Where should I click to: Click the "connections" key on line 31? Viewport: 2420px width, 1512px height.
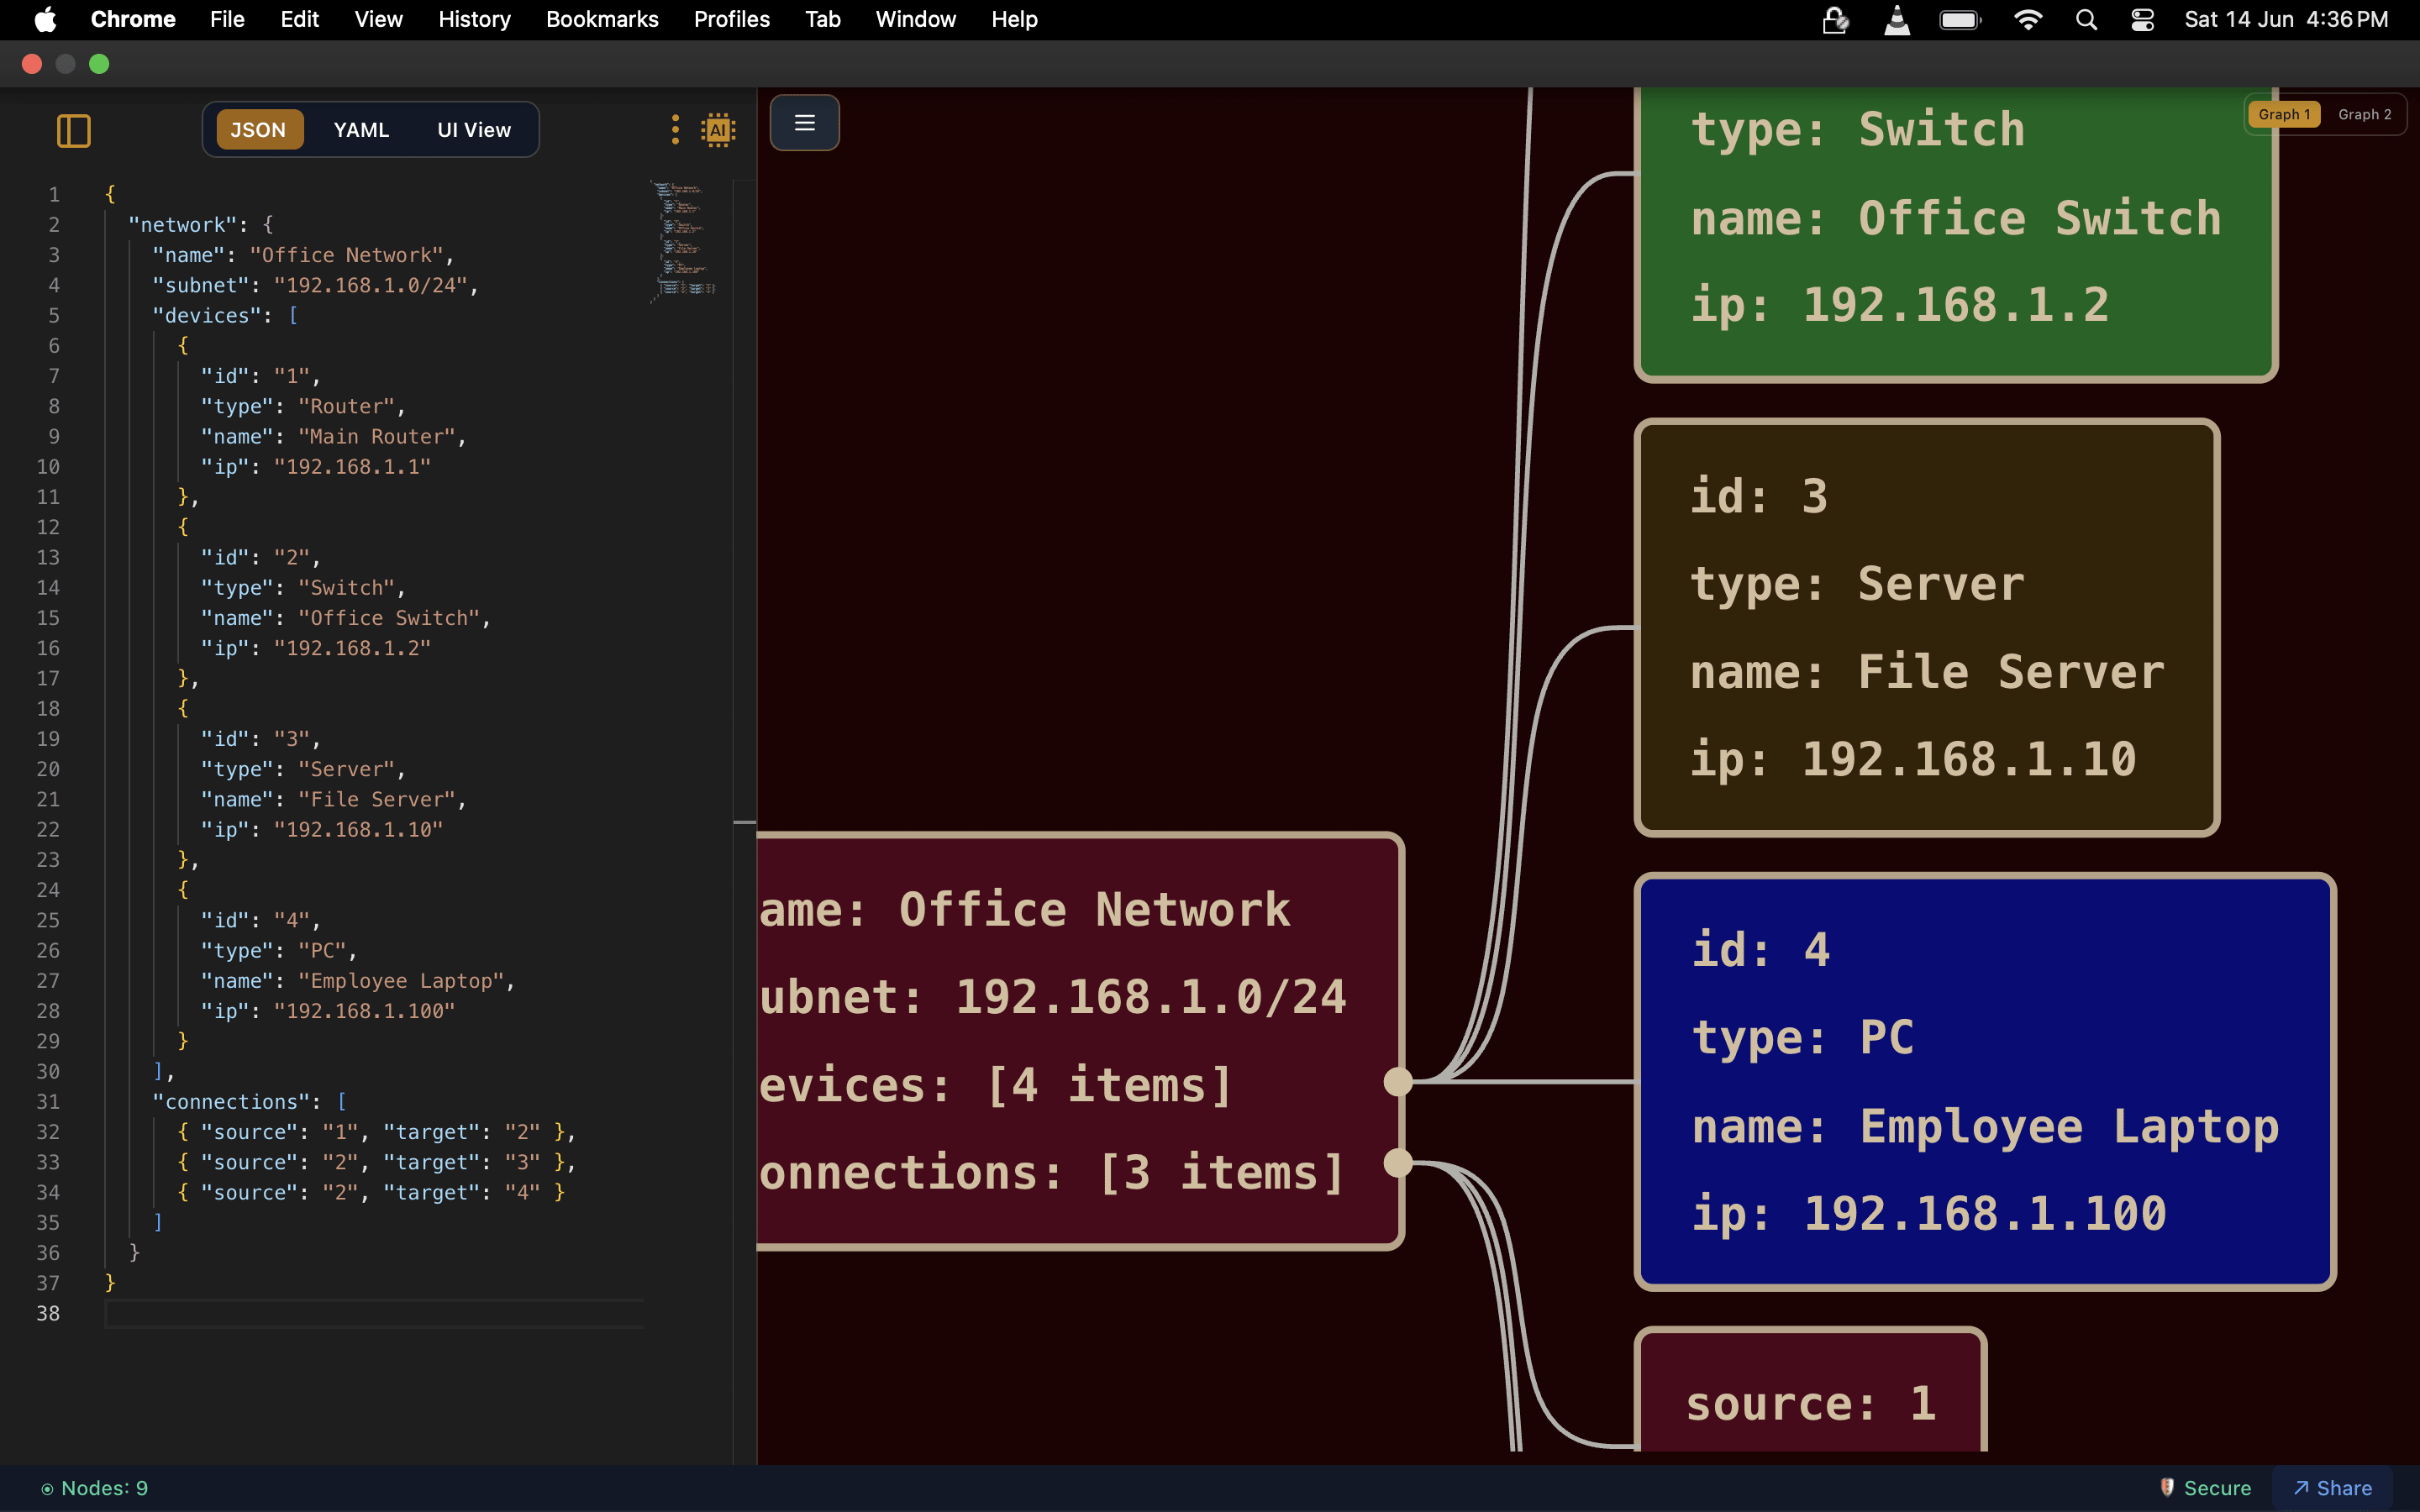click(x=231, y=1102)
